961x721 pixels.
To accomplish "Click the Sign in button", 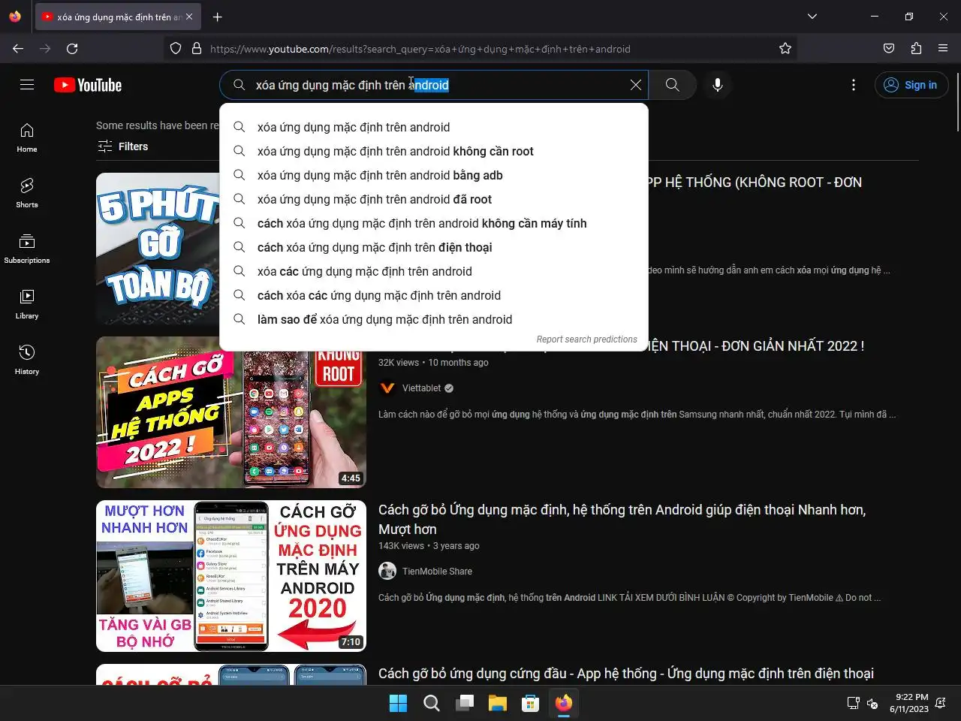I will (x=911, y=85).
